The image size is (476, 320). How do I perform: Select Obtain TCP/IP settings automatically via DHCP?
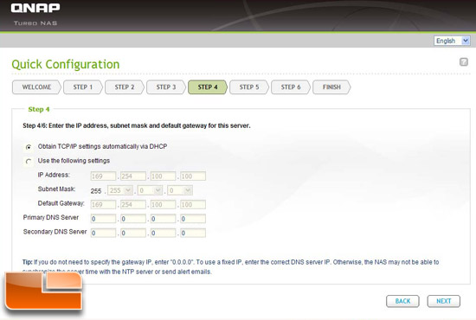pos(29,147)
